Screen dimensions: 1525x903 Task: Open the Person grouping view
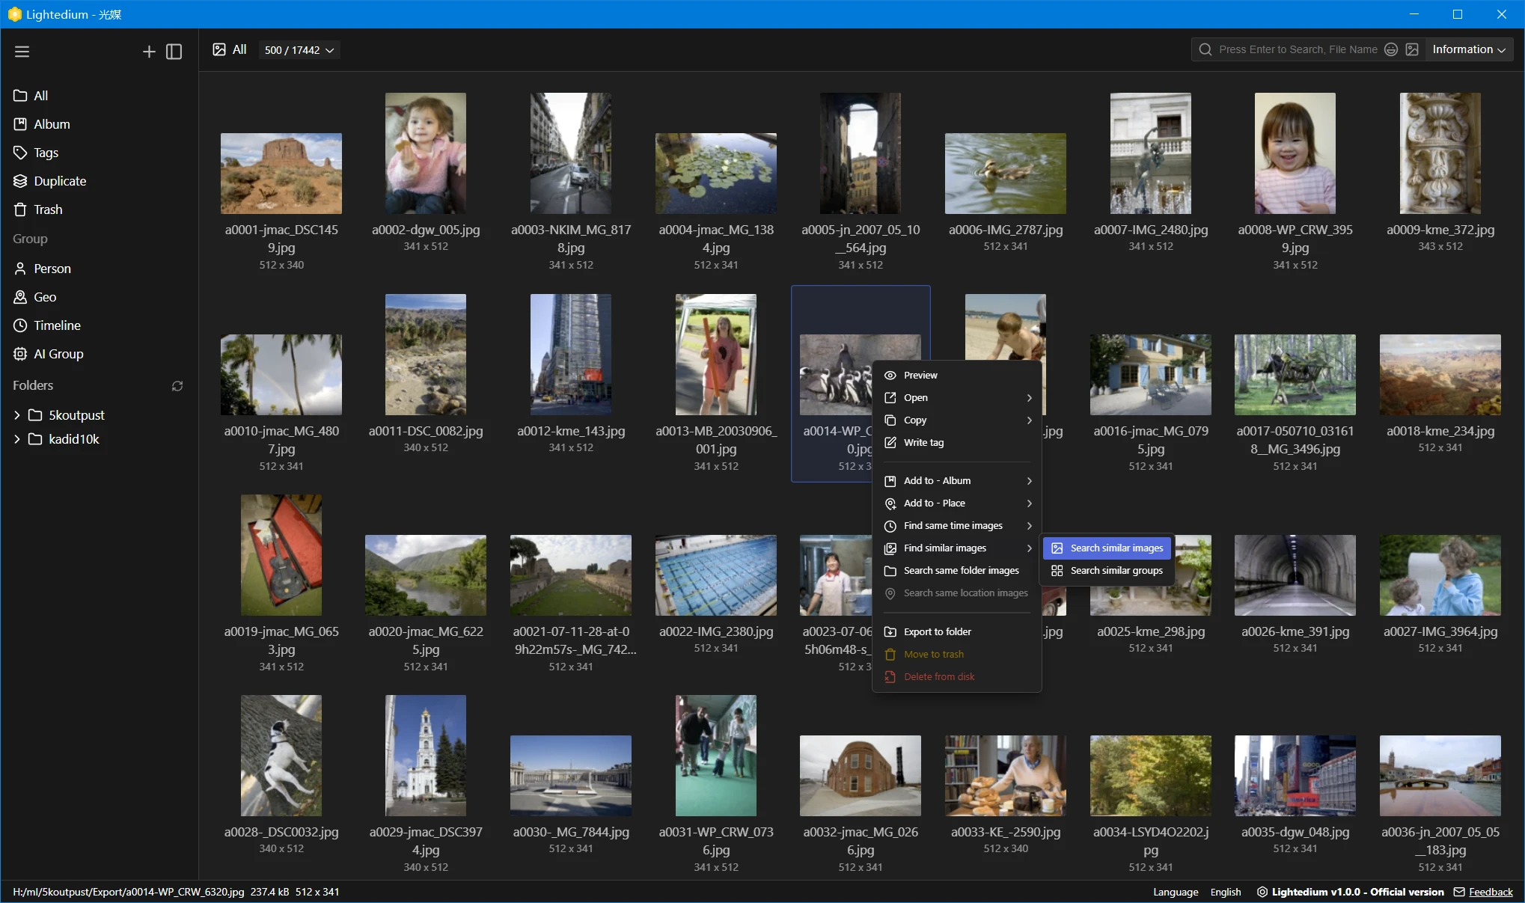pyautogui.click(x=51, y=269)
